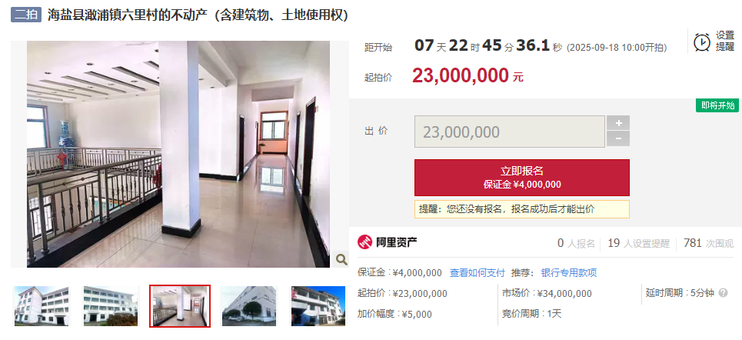Screen dimensions: 742x340
Task: Select the second building facade thumbnail
Action: pos(111,306)
